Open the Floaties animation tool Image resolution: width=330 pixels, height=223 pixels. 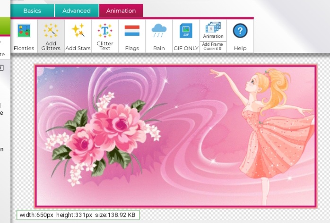click(x=24, y=32)
